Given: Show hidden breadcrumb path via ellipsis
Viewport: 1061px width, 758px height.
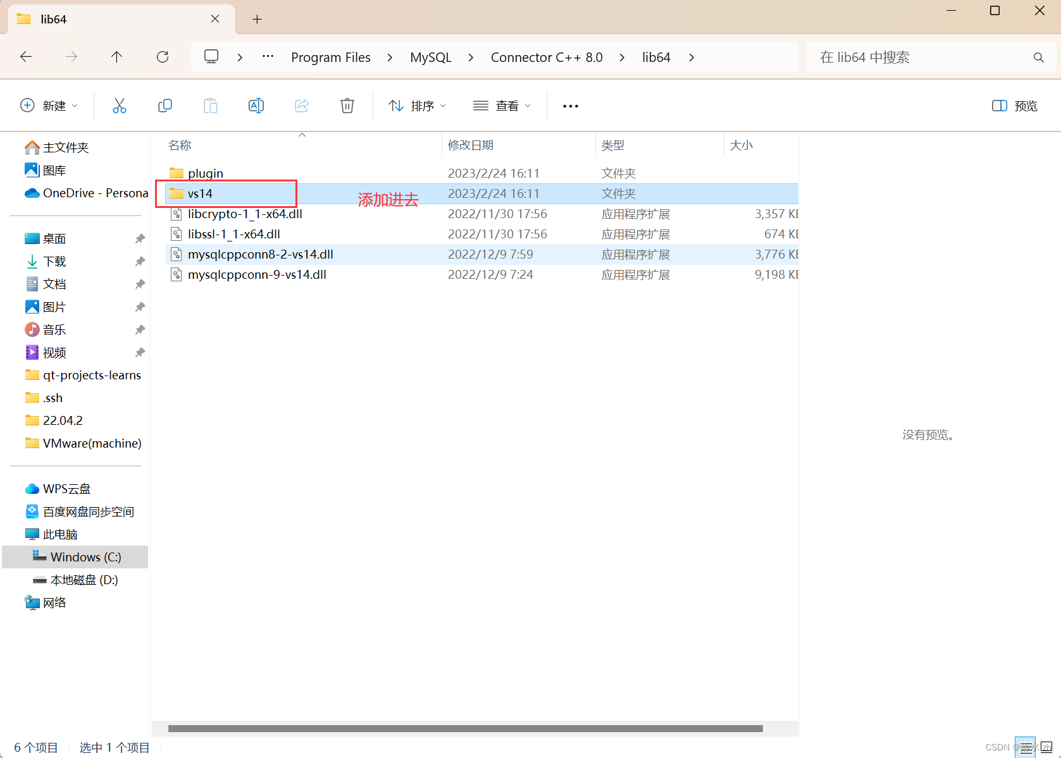Looking at the screenshot, I should point(268,57).
